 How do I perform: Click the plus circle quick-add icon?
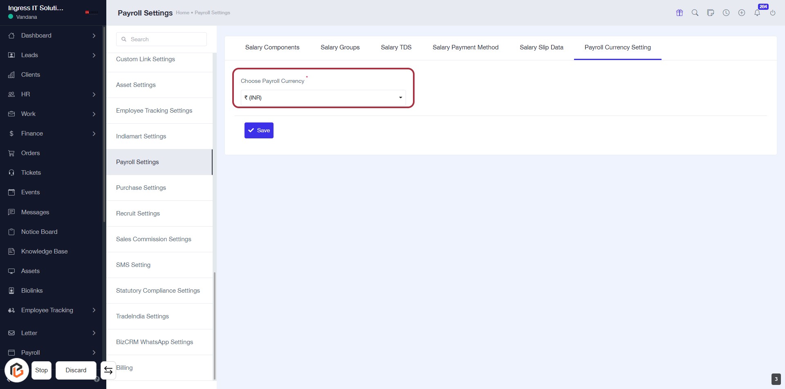[x=741, y=13]
